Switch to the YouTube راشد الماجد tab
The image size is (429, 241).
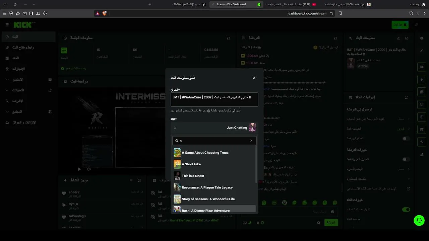tap(291, 4)
